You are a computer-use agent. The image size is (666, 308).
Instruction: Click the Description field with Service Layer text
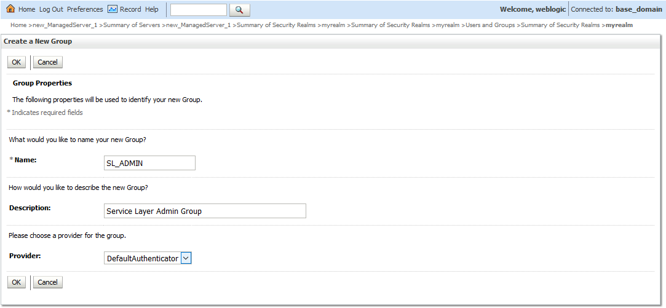pos(205,211)
